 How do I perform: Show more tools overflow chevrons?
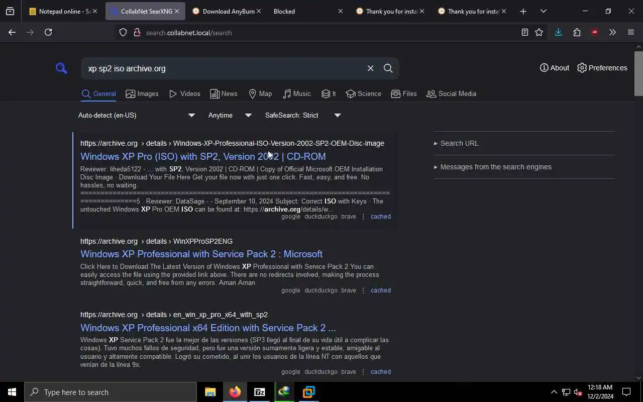(612, 32)
